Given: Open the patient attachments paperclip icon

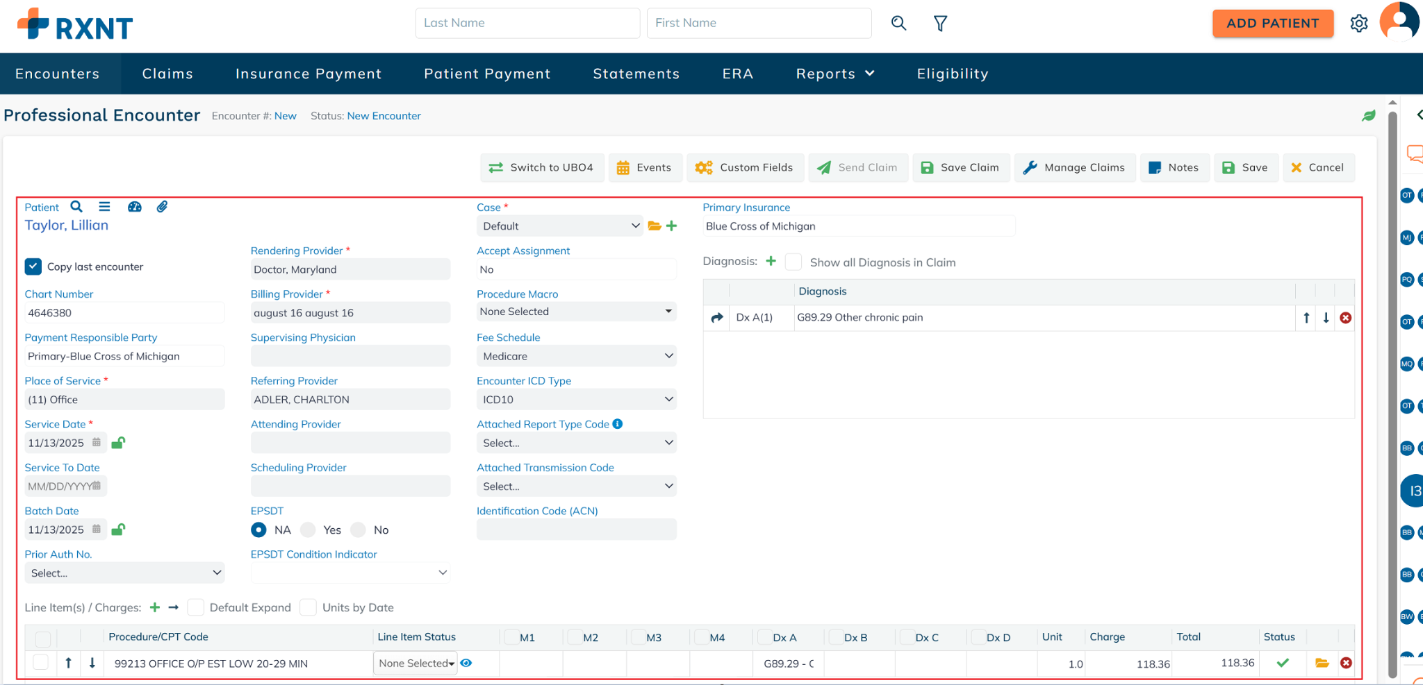Looking at the screenshot, I should pyautogui.click(x=162, y=207).
